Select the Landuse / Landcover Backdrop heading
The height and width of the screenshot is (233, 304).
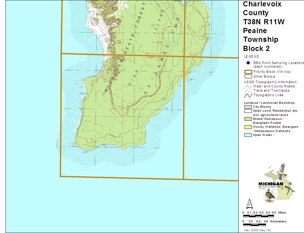(x=269, y=103)
